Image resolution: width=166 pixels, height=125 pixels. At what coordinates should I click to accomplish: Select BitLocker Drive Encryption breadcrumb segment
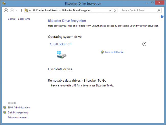click(77, 11)
